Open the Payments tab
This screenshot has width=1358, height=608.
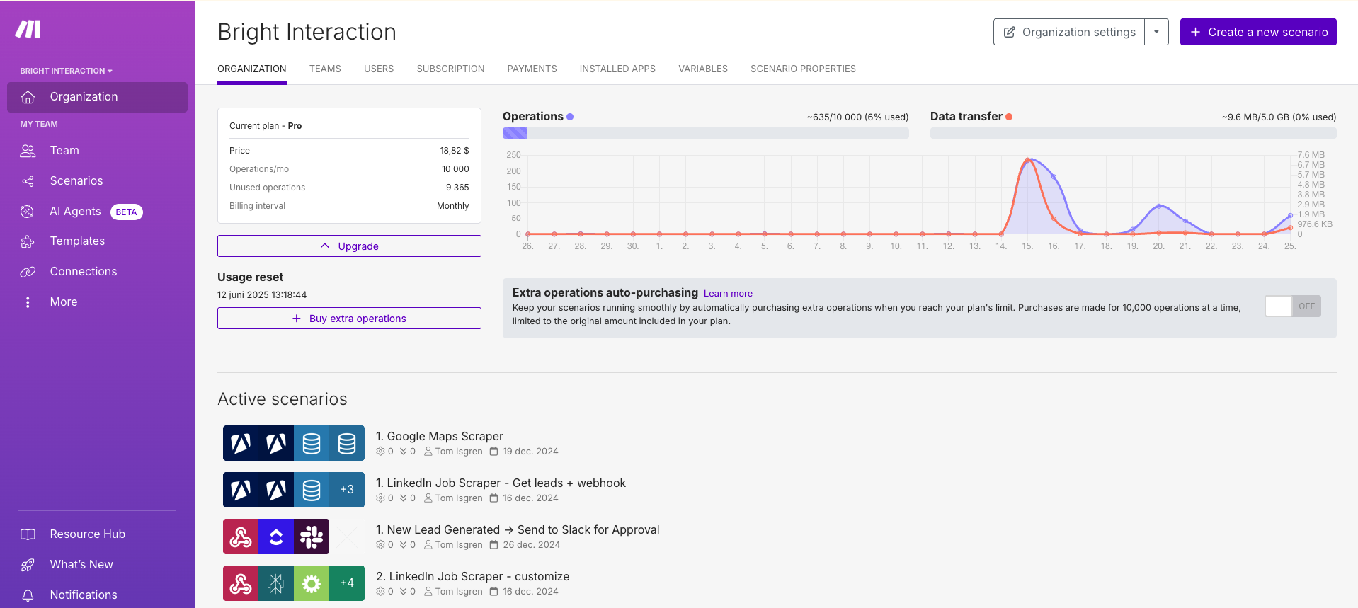(x=532, y=69)
